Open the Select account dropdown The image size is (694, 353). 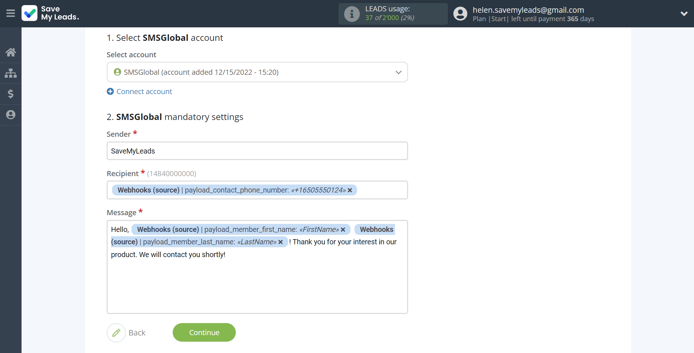click(257, 72)
